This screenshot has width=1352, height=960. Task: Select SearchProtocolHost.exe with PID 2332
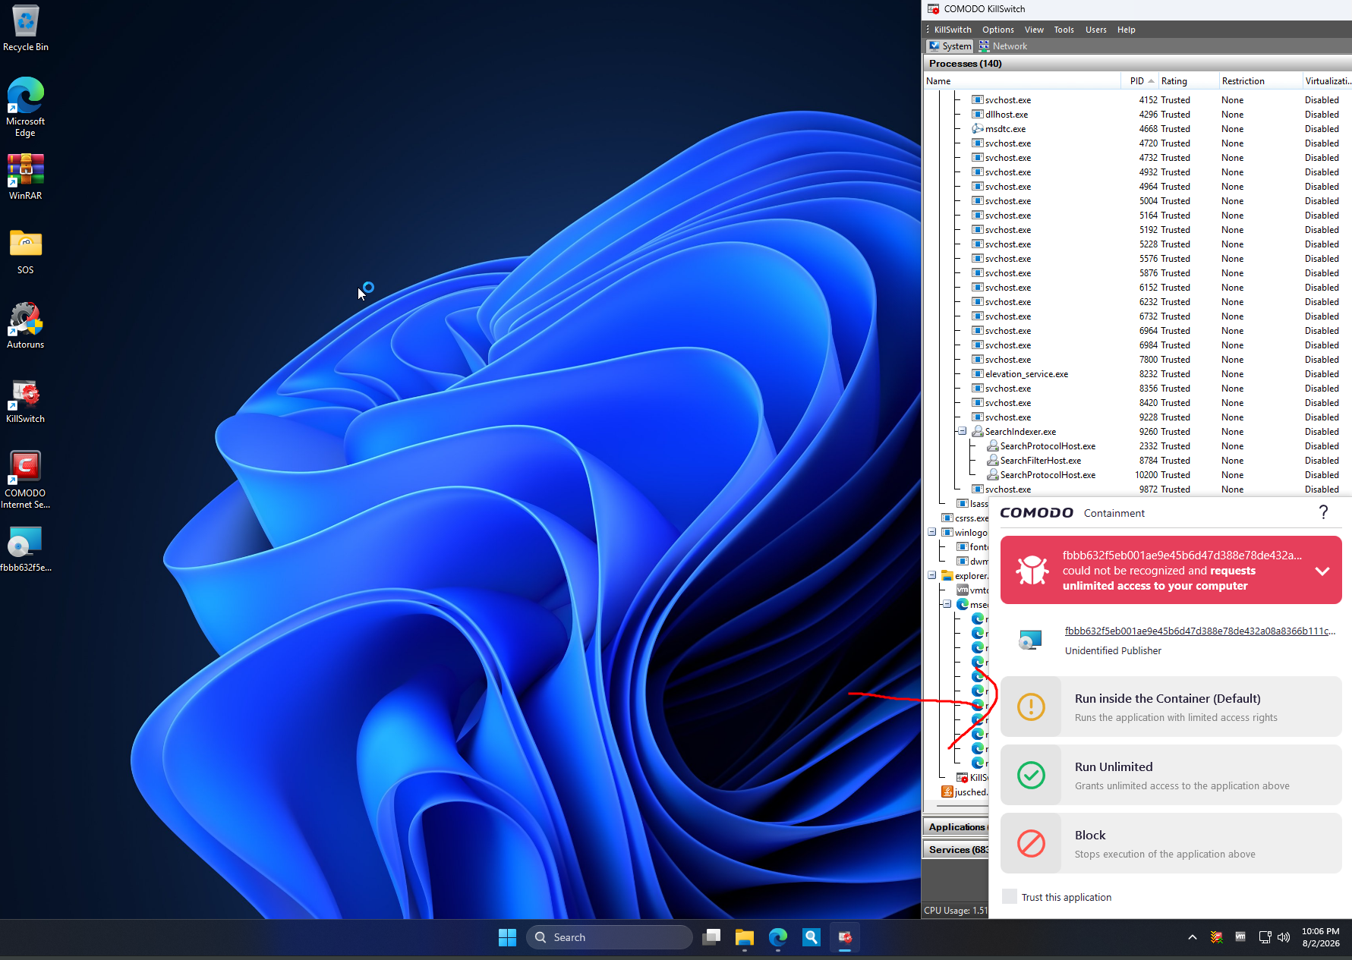[1137, 446]
